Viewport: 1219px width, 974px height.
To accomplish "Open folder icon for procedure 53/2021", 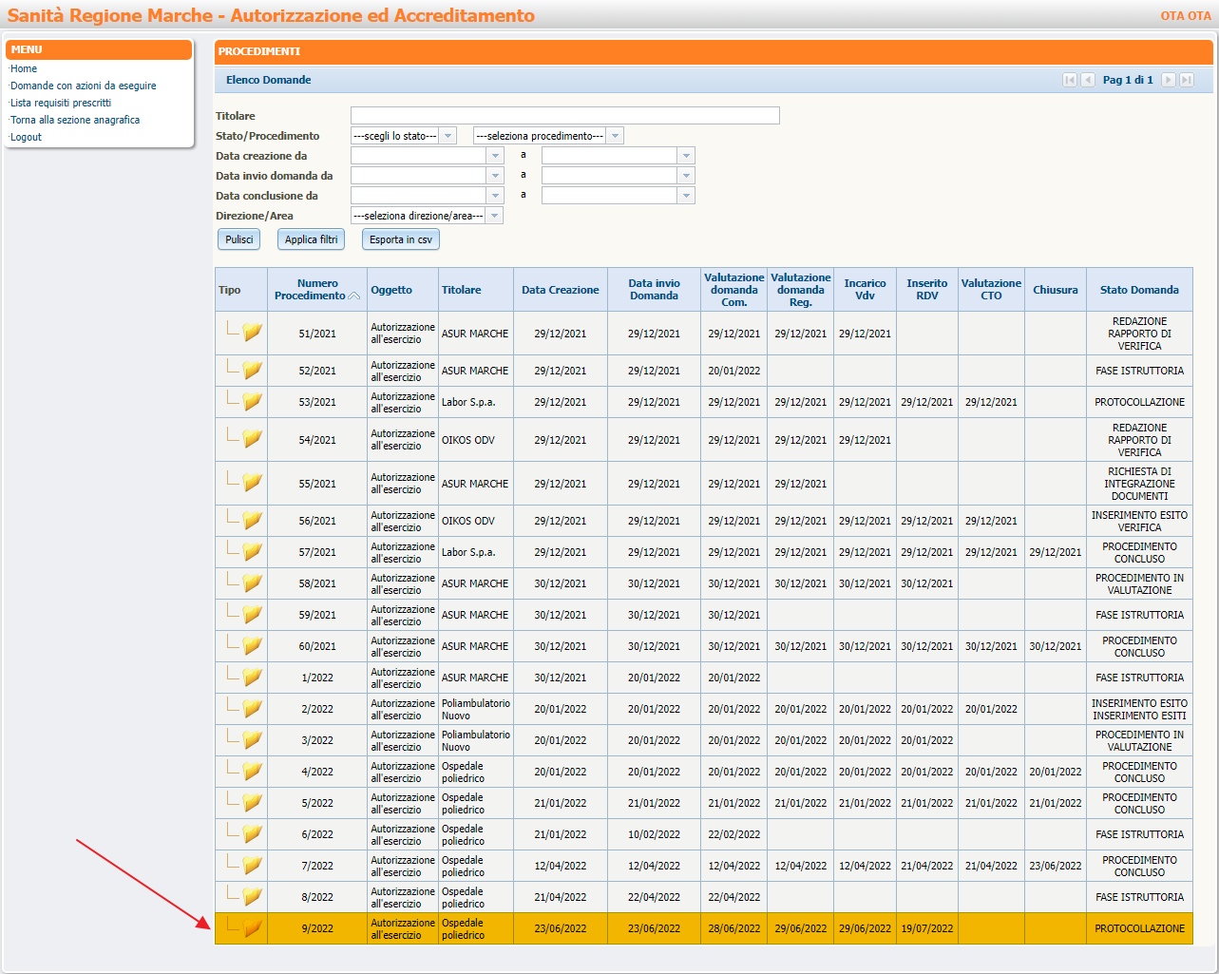I will [x=252, y=402].
